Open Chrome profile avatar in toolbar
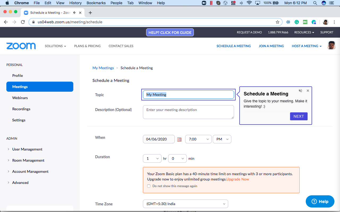 pos(326,22)
